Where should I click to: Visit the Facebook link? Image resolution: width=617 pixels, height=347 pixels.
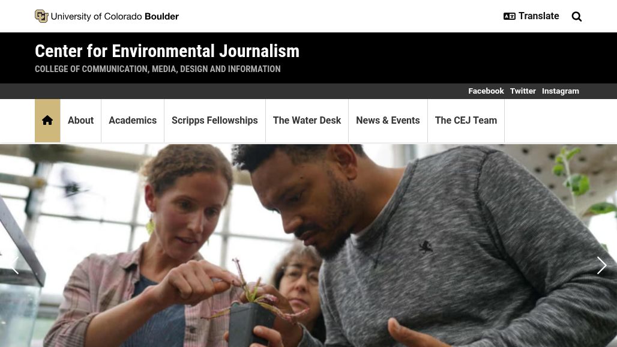click(486, 91)
